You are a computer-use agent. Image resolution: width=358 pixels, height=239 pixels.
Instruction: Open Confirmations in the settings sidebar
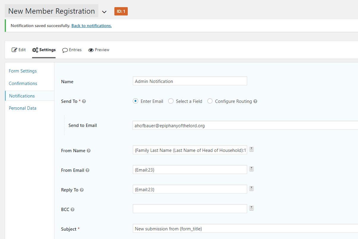(23, 84)
